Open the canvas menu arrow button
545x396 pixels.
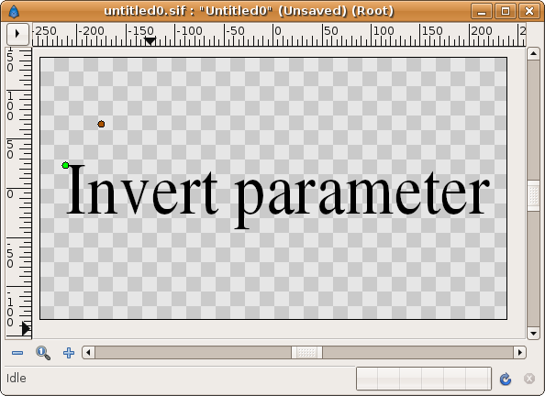pyautogui.click(x=17, y=34)
